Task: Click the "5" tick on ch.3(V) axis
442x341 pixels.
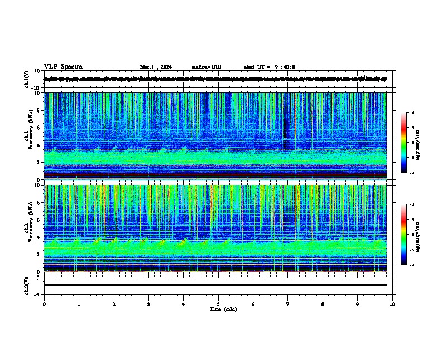Action: point(39,277)
